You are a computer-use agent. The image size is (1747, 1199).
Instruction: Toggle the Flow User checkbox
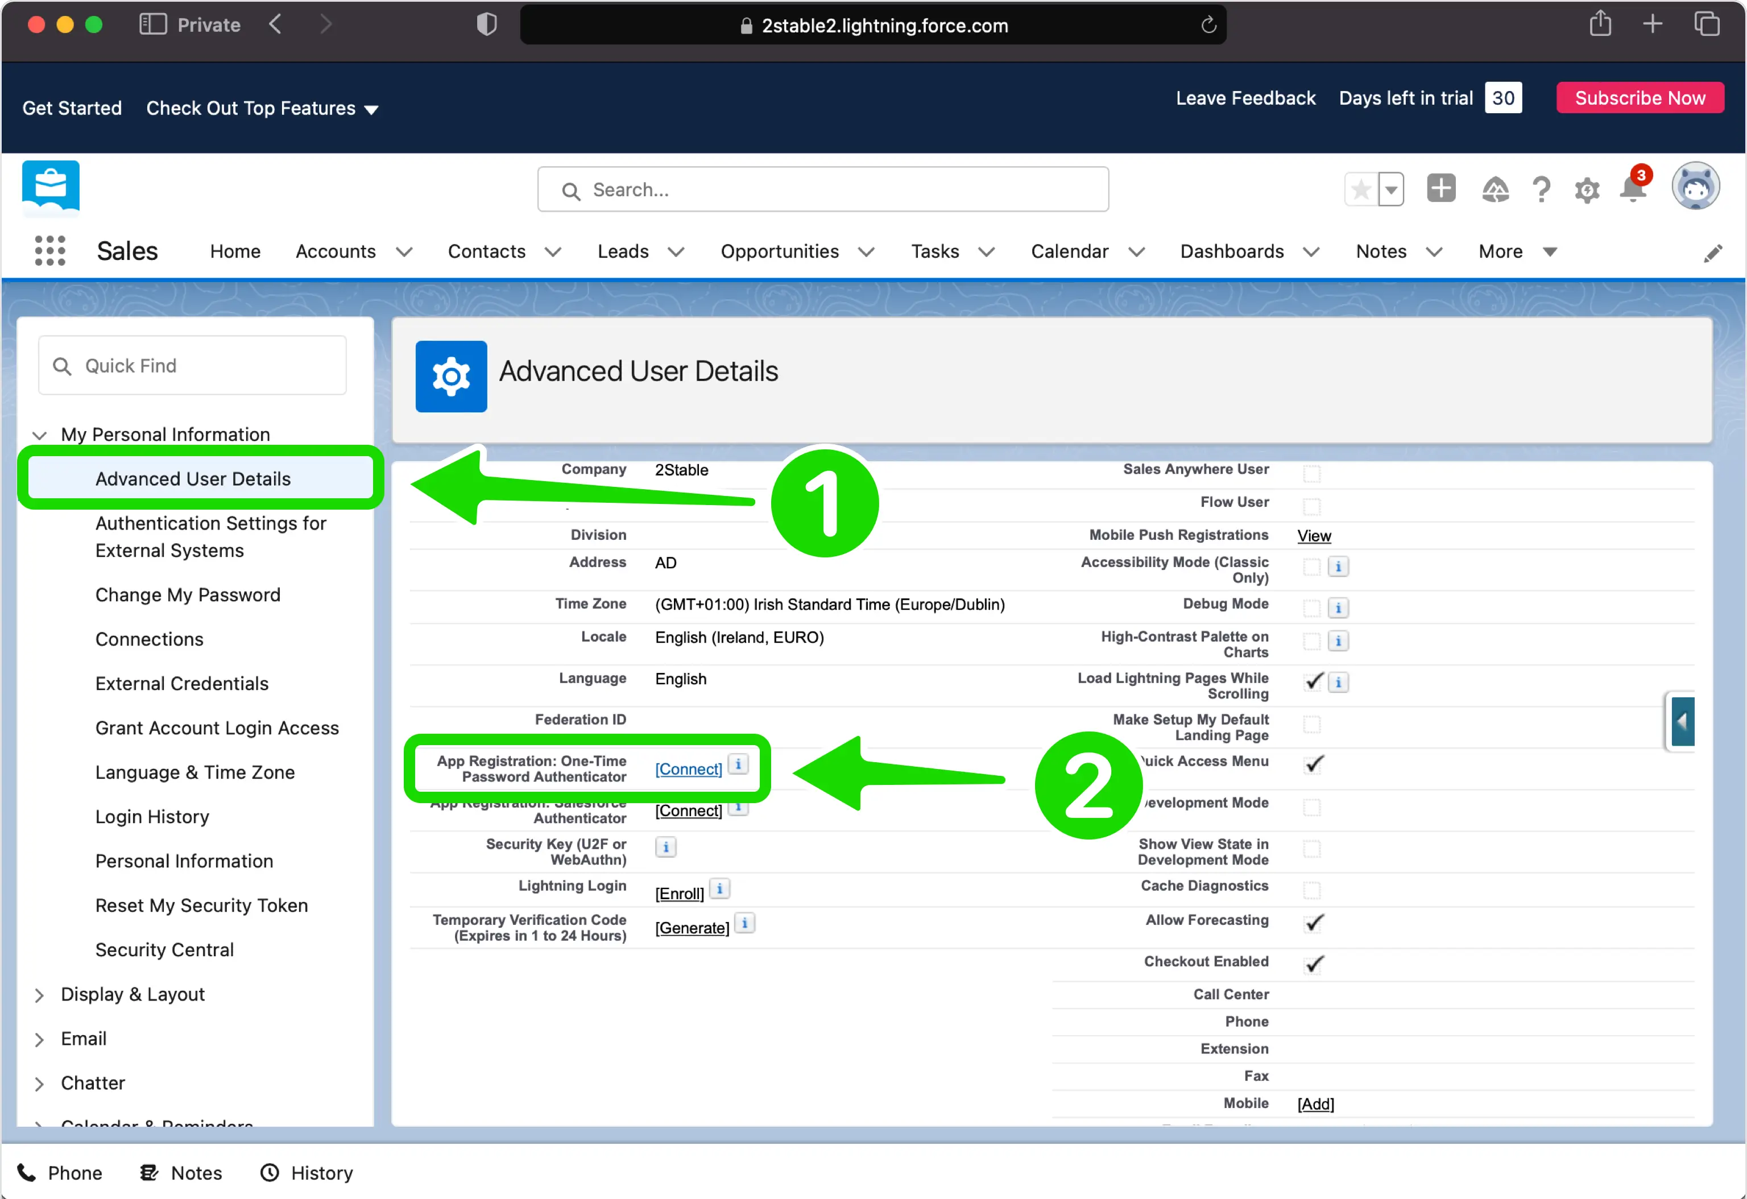click(1312, 506)
